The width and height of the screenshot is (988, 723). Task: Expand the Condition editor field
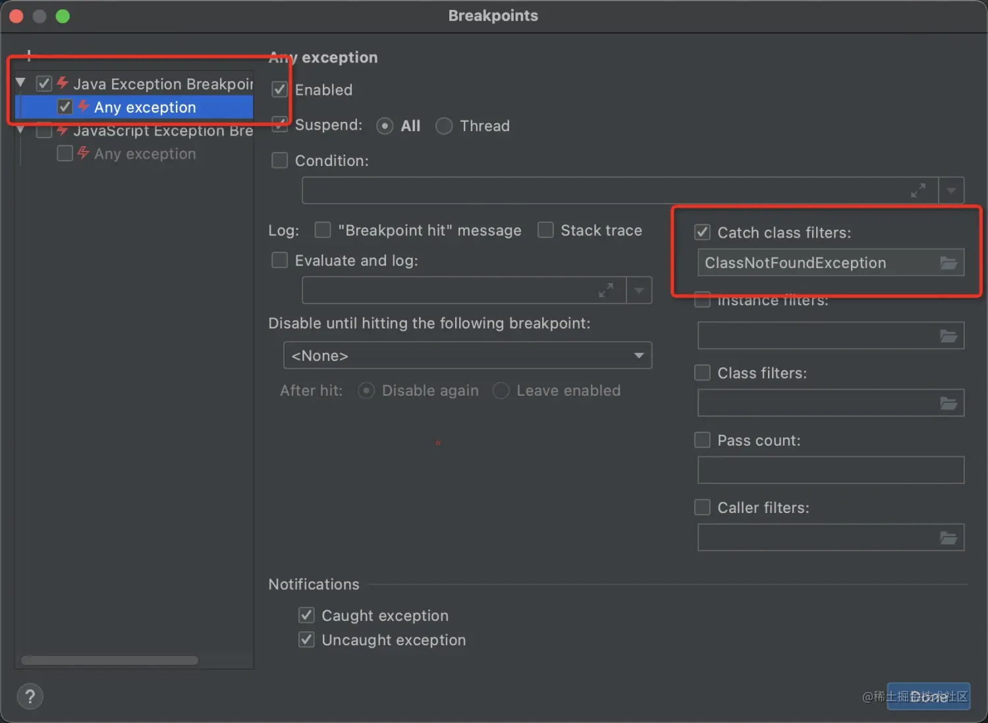918,190
